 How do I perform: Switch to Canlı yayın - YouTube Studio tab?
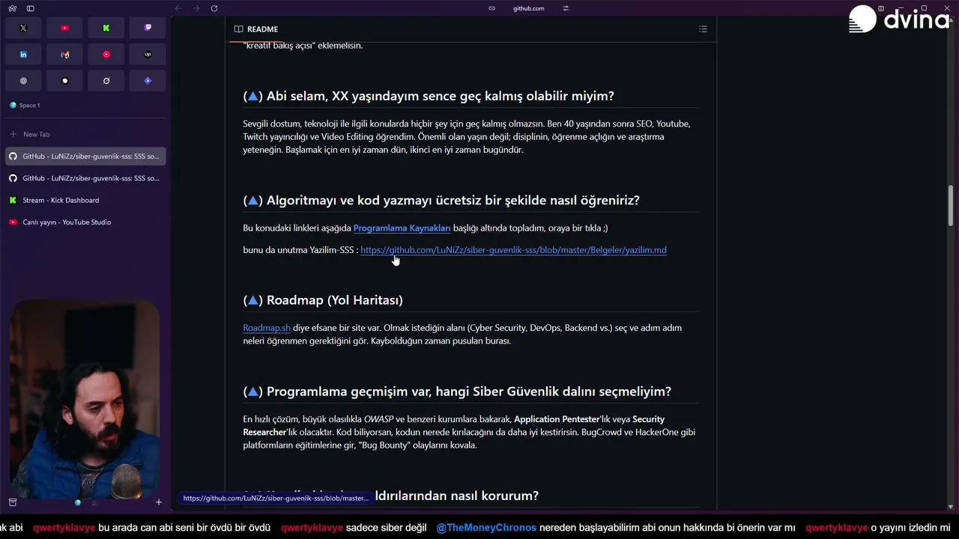[x=85, y=222]
